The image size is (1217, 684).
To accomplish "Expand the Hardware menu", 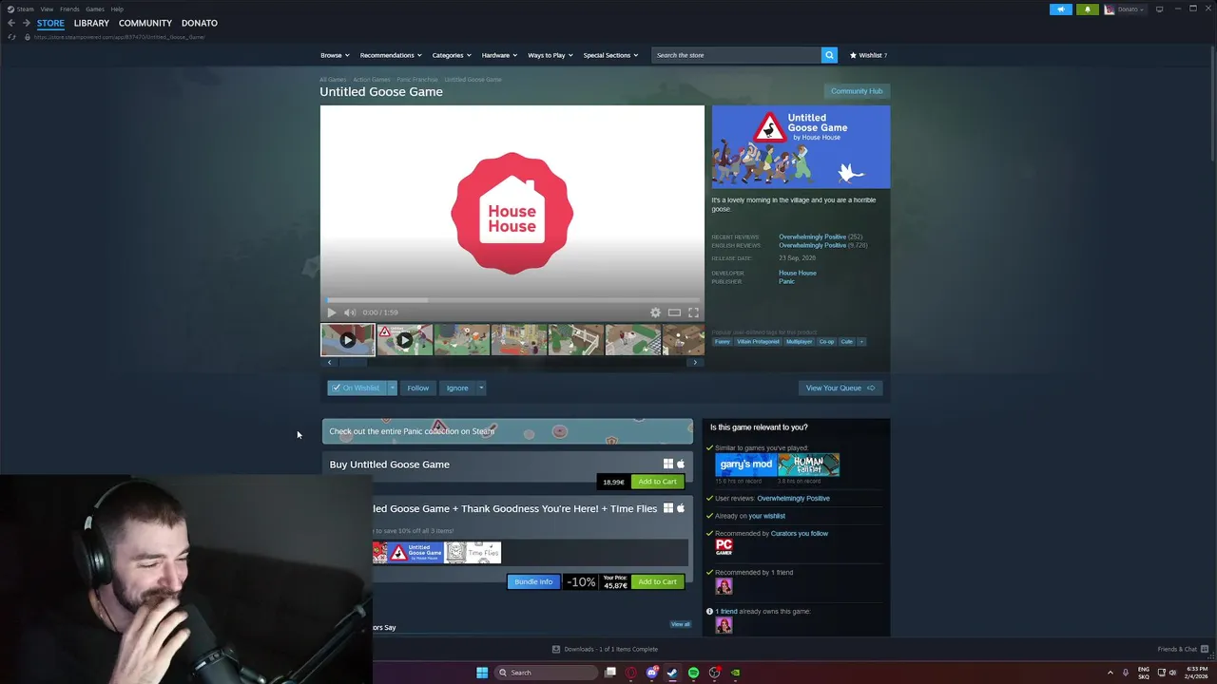I will [499, 55].
